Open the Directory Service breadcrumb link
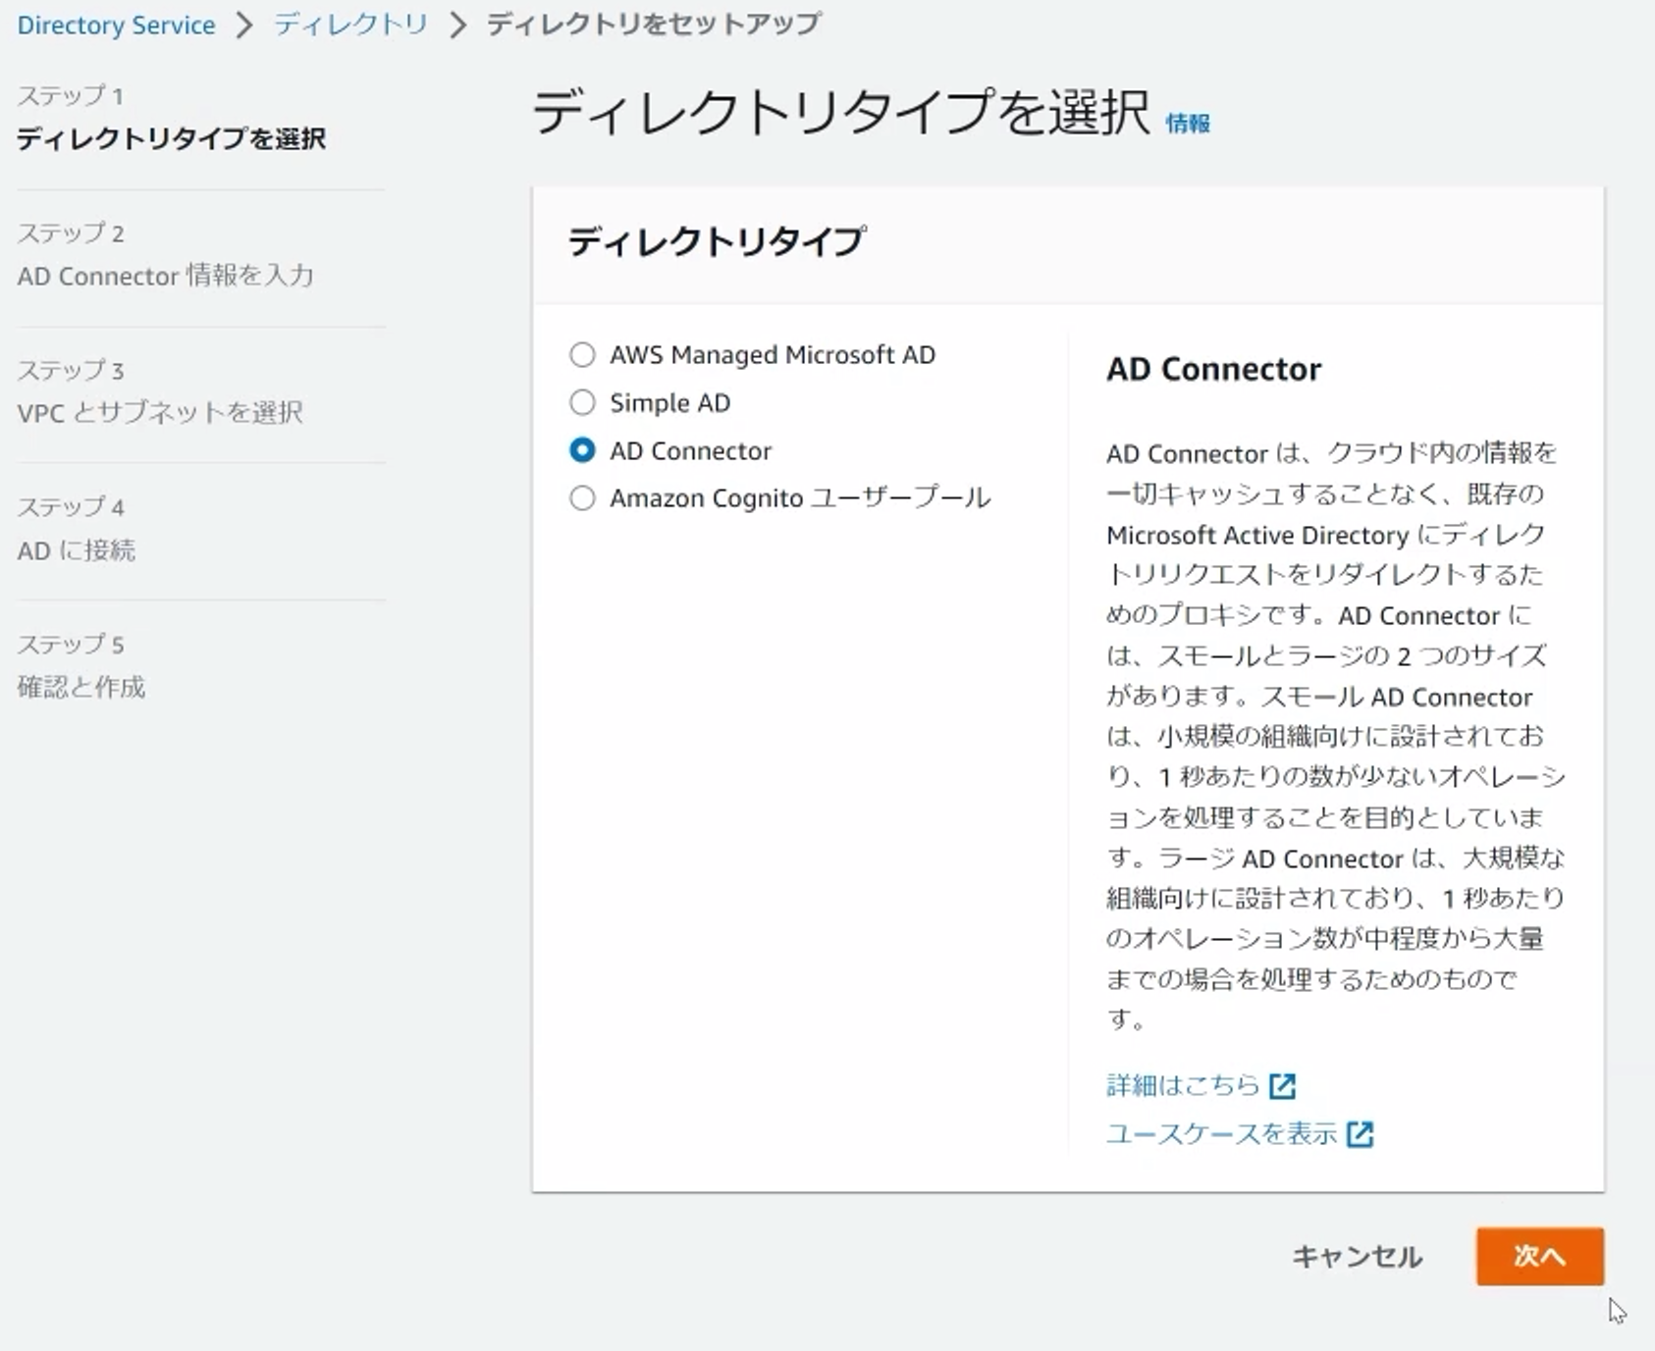Viewport: 1655px width, 1351px height. [116, 25]
